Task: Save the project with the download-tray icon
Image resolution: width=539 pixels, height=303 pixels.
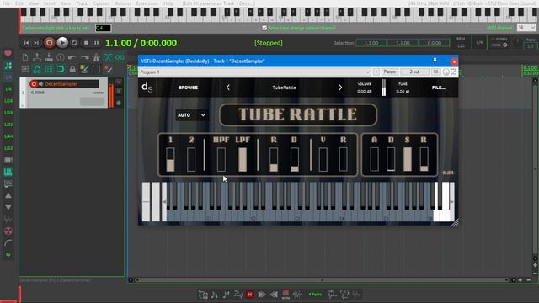Action: [49, 57]
